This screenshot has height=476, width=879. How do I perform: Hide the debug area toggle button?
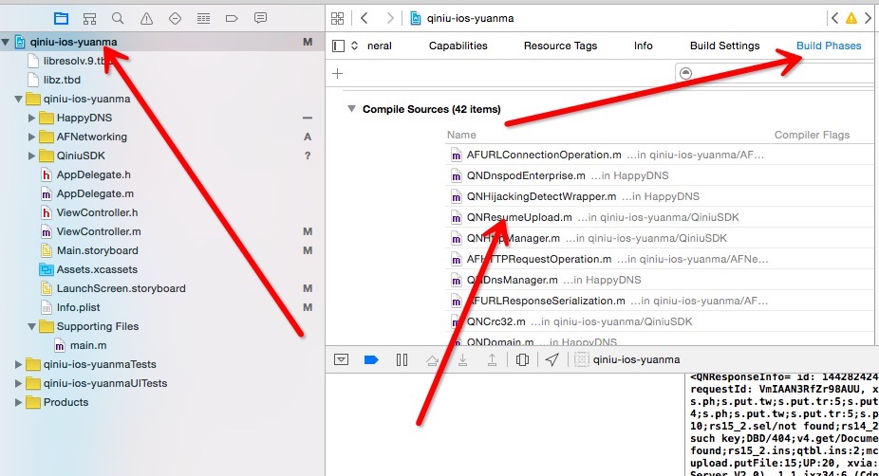pos(342,359)
